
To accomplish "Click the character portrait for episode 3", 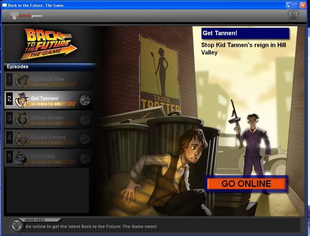I will (x=22, y=119).
